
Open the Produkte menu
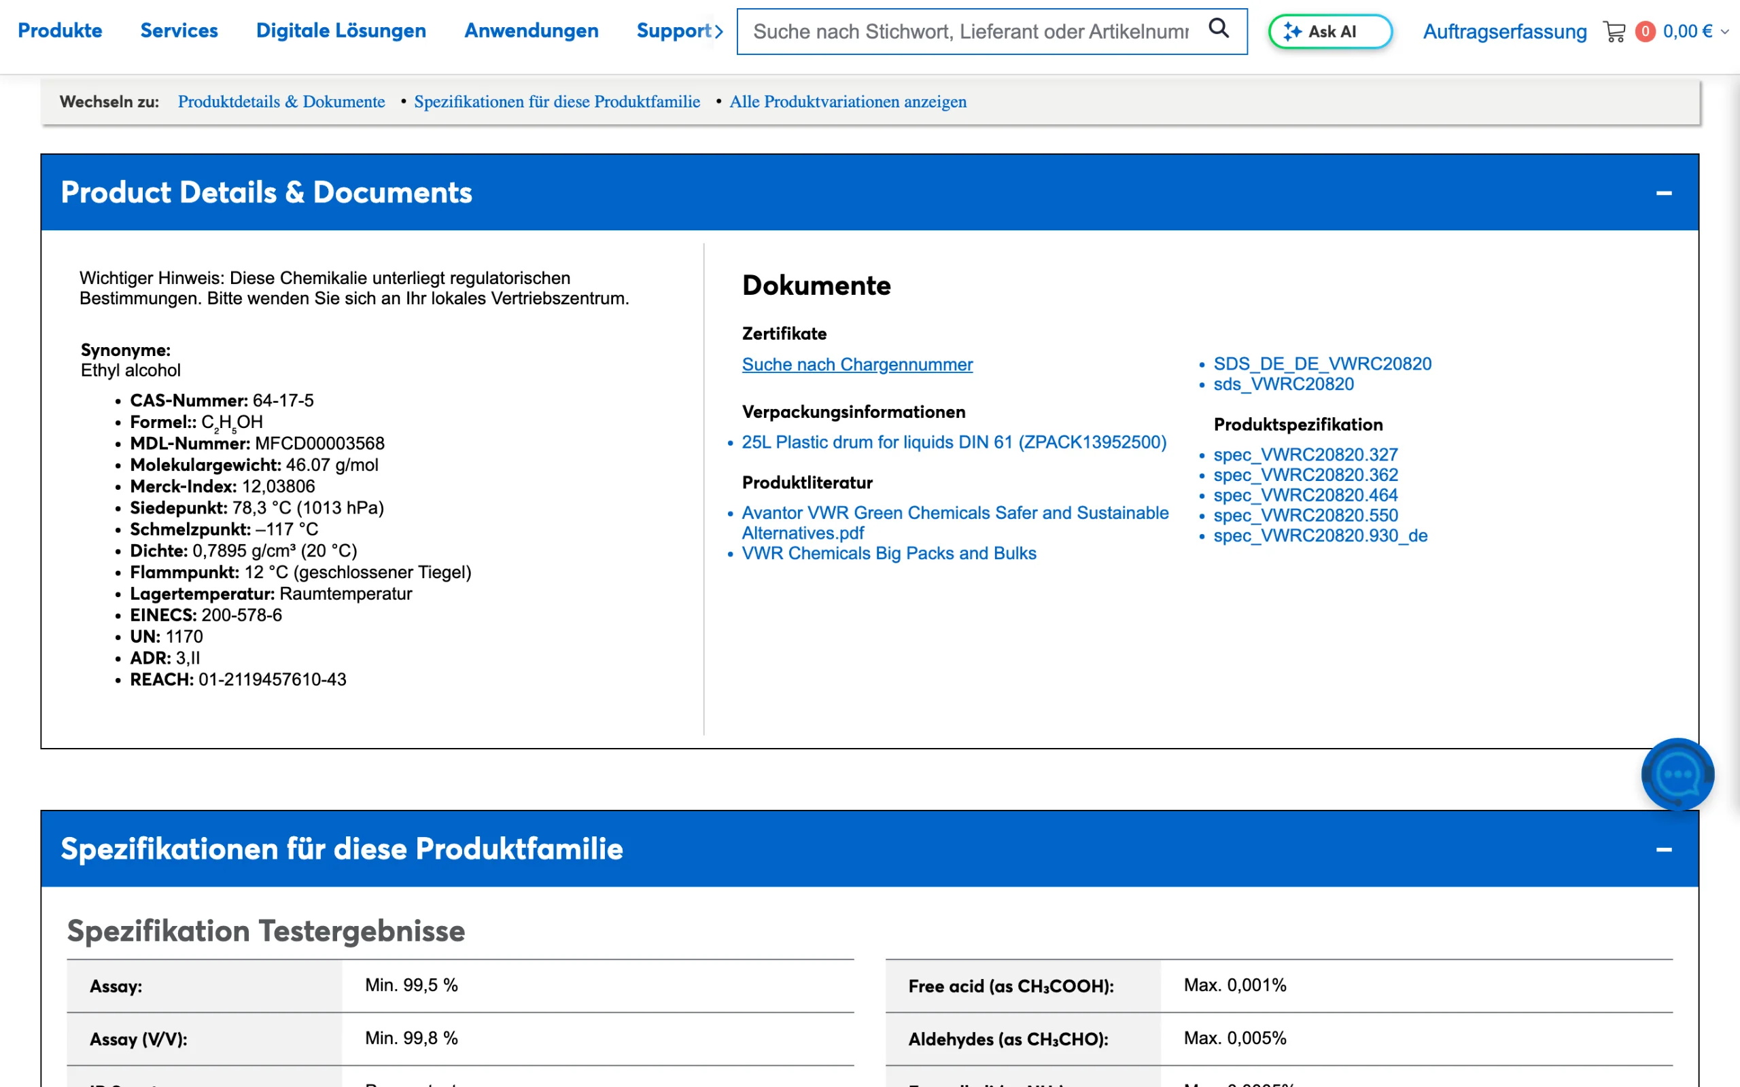60,31
